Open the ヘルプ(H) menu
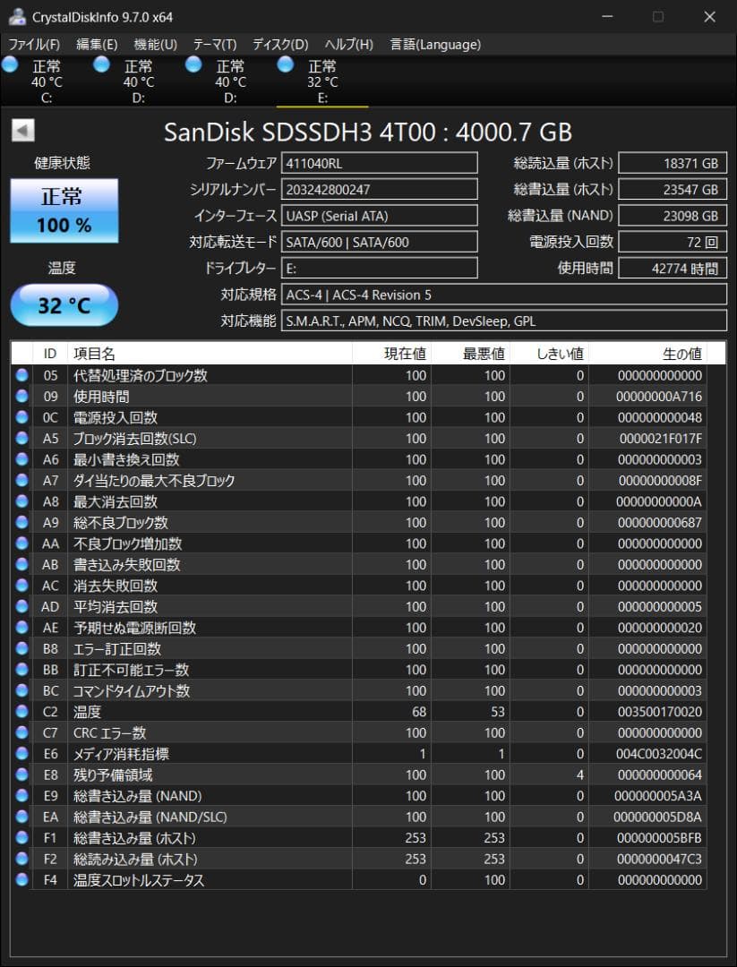737x967 pixels. click(x=348, y=45)
